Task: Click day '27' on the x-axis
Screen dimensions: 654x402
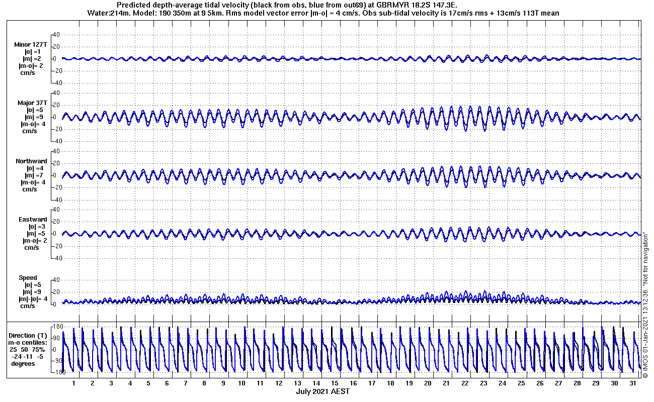Action: click(558, 383)
